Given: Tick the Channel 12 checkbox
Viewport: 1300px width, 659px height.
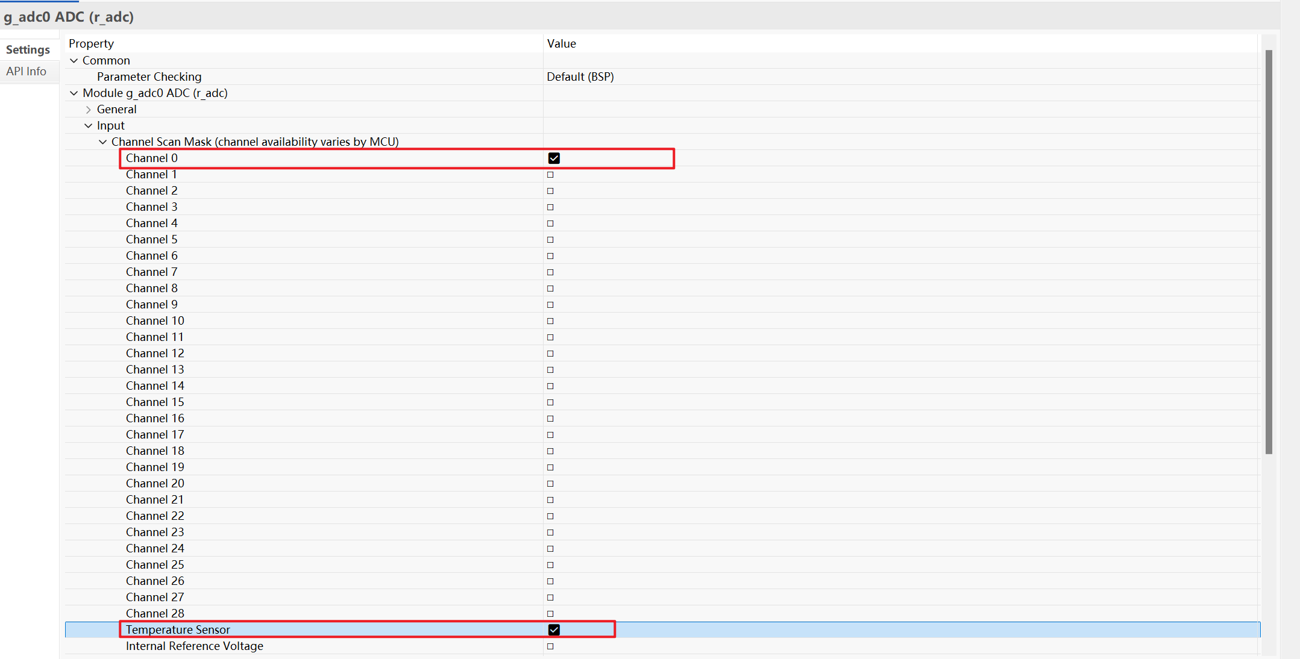Looking at the screenshot, I should [x=550, y=353].
